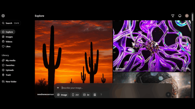Open the Trash folder
This screenshot has width=195, height=109.
[6, 75]
